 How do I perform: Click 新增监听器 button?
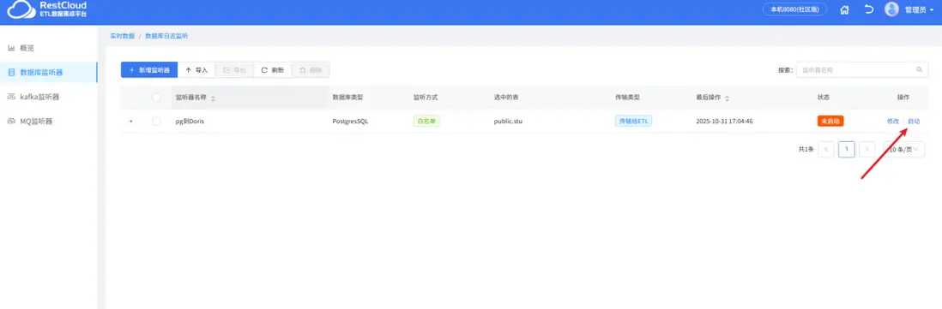click(149, 70)
